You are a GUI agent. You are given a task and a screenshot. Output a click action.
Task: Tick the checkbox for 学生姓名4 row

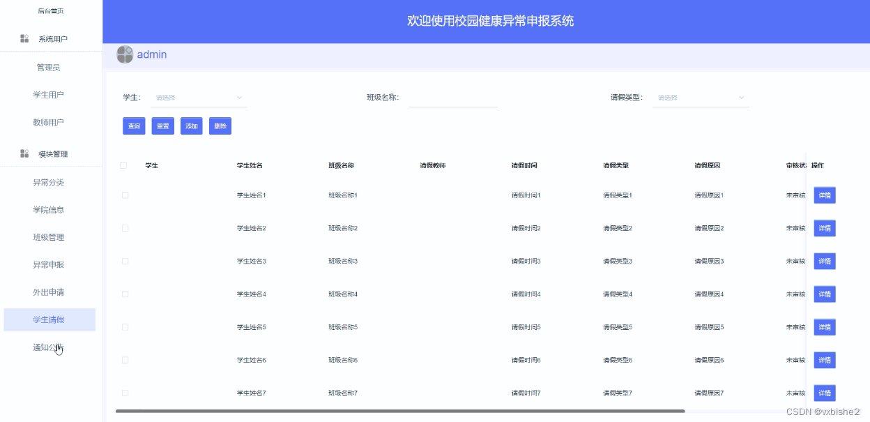click(x=125, y=294)
